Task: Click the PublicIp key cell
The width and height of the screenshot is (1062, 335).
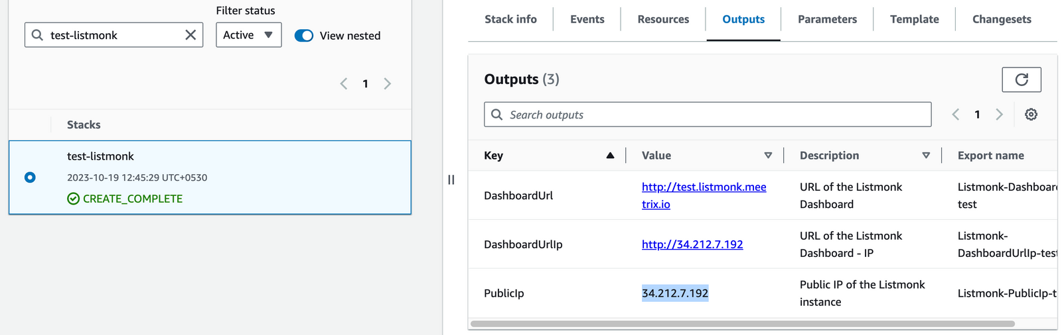Action: click(504, 293)
